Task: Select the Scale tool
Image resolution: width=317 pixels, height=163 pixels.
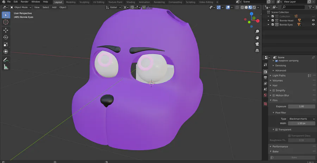Action: click(6, 44)
